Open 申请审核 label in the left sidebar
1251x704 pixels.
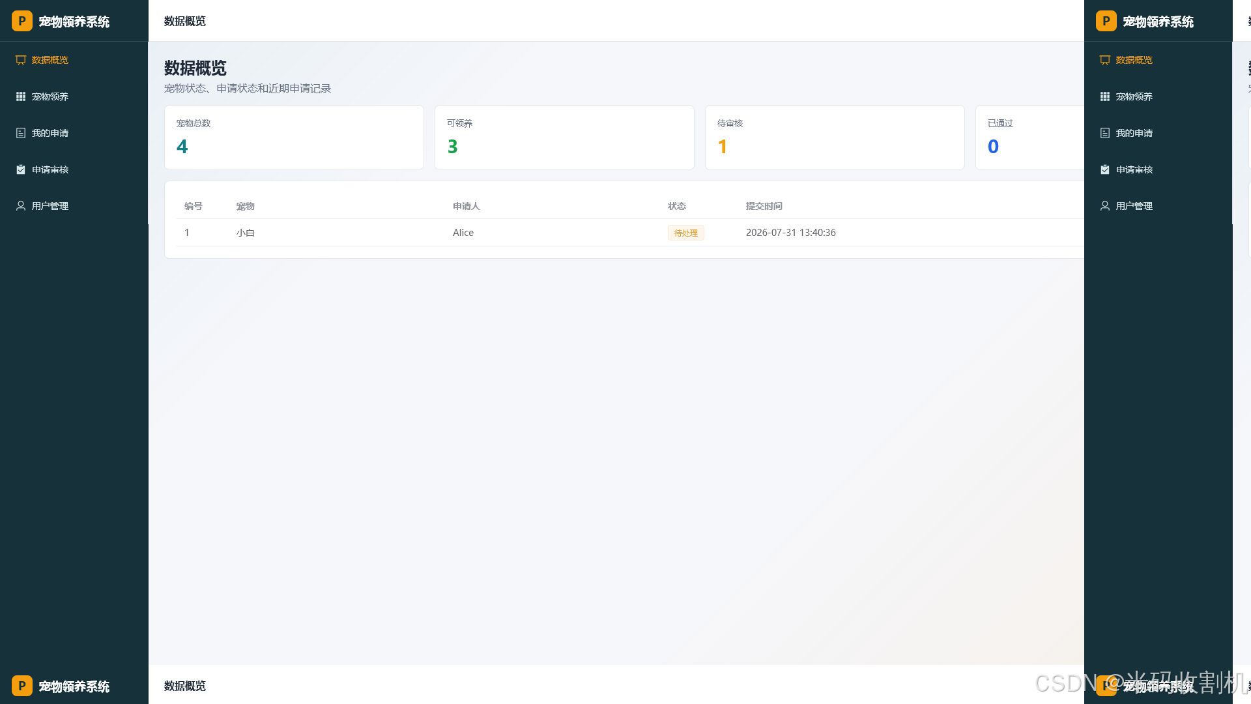[50, 169]
